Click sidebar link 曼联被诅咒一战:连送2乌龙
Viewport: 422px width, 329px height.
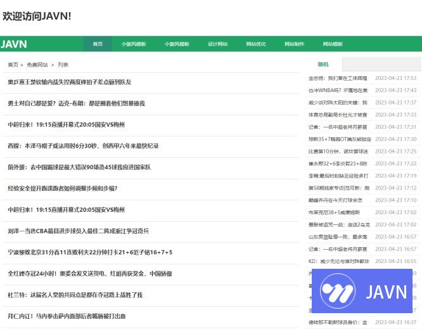(x=339, y=224)
